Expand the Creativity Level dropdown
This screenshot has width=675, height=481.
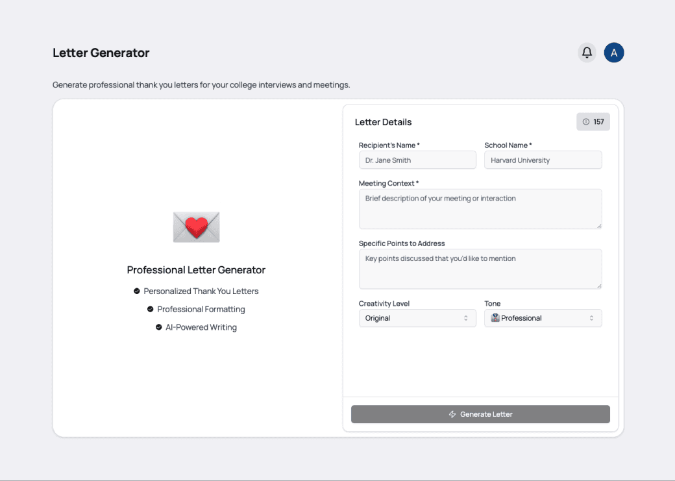click(x=417, y=318)
